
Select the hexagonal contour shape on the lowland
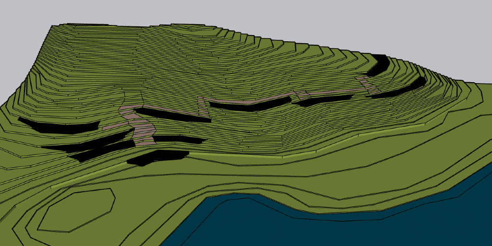[x=77, y=209]
